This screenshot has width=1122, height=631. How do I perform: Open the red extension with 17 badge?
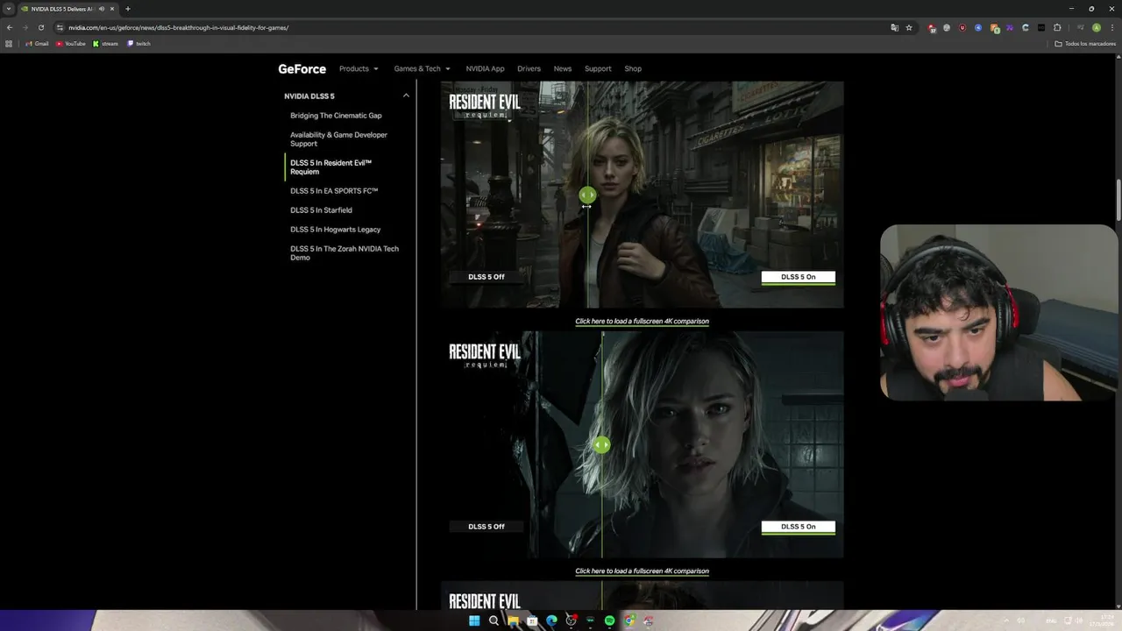[x=932, y=28]
